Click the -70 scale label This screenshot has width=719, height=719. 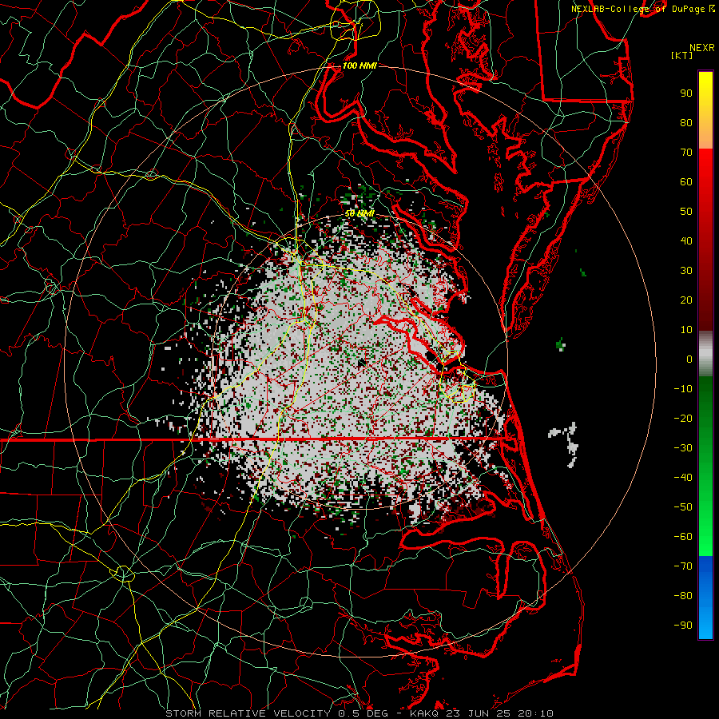pyautogui.click(x=683, y=566)
